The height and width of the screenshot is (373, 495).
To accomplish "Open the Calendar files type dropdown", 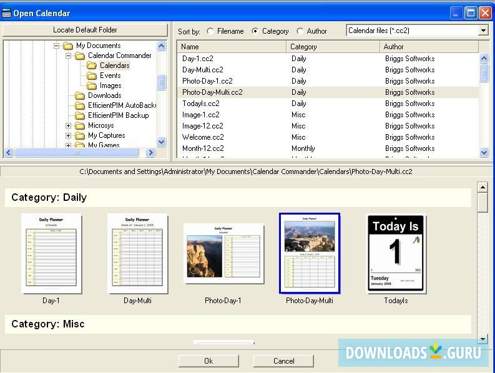I will tap(483, 31).
